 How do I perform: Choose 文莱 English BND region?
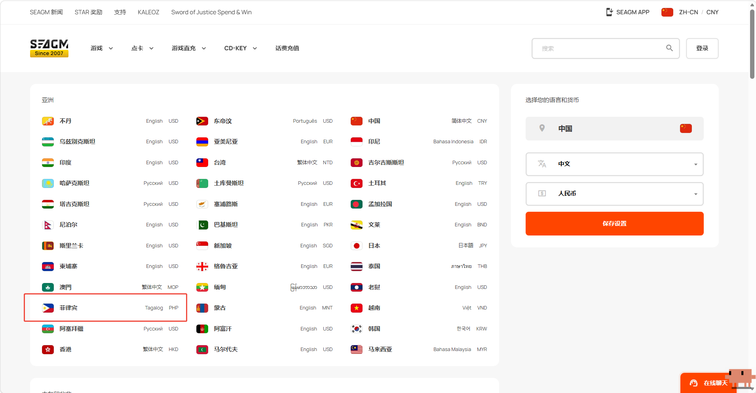419,225
